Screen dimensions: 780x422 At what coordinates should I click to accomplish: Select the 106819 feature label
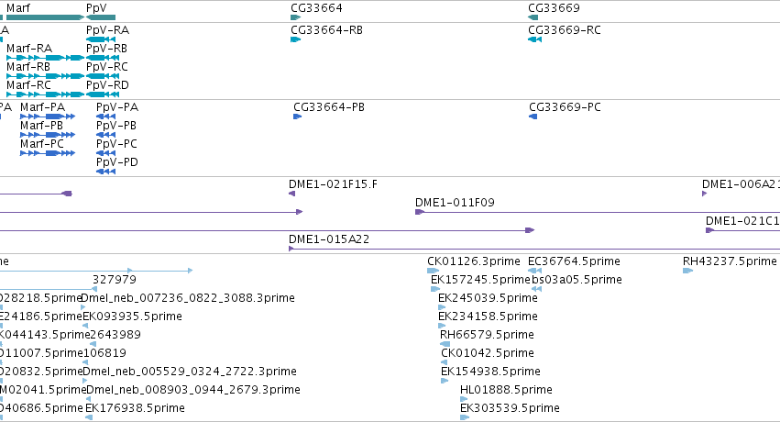(x=104, y=353)
